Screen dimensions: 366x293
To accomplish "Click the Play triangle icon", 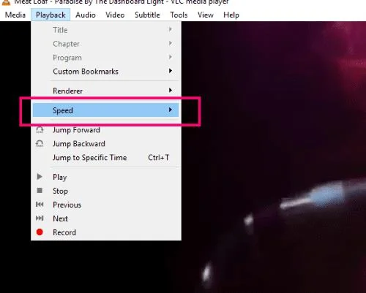I will tap(40, 177).
